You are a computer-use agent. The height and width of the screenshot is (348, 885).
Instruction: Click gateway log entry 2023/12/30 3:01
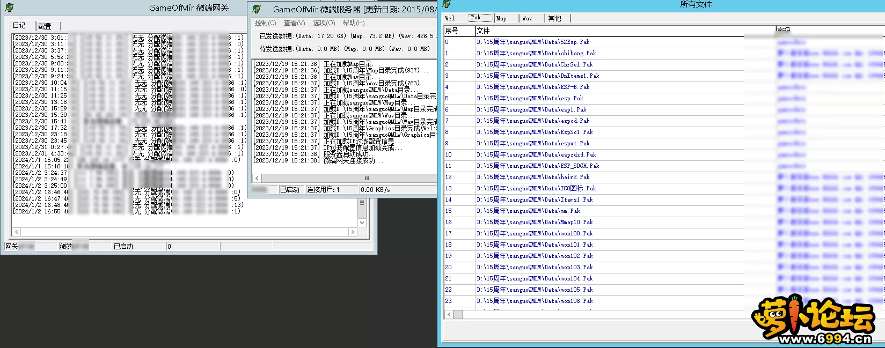pyautogui.click(x=128, y=38)
